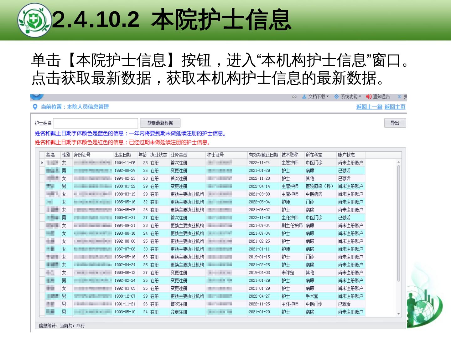Open 通知通告 via red speaker icon

click(x=369, y=97)
